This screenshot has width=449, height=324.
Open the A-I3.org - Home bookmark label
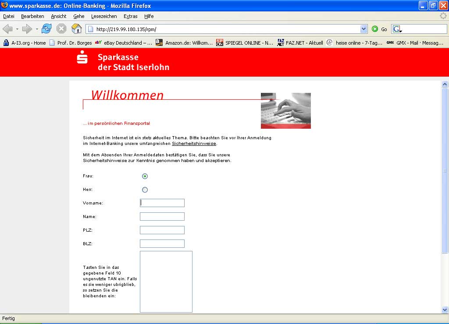(x=29, y=43)
